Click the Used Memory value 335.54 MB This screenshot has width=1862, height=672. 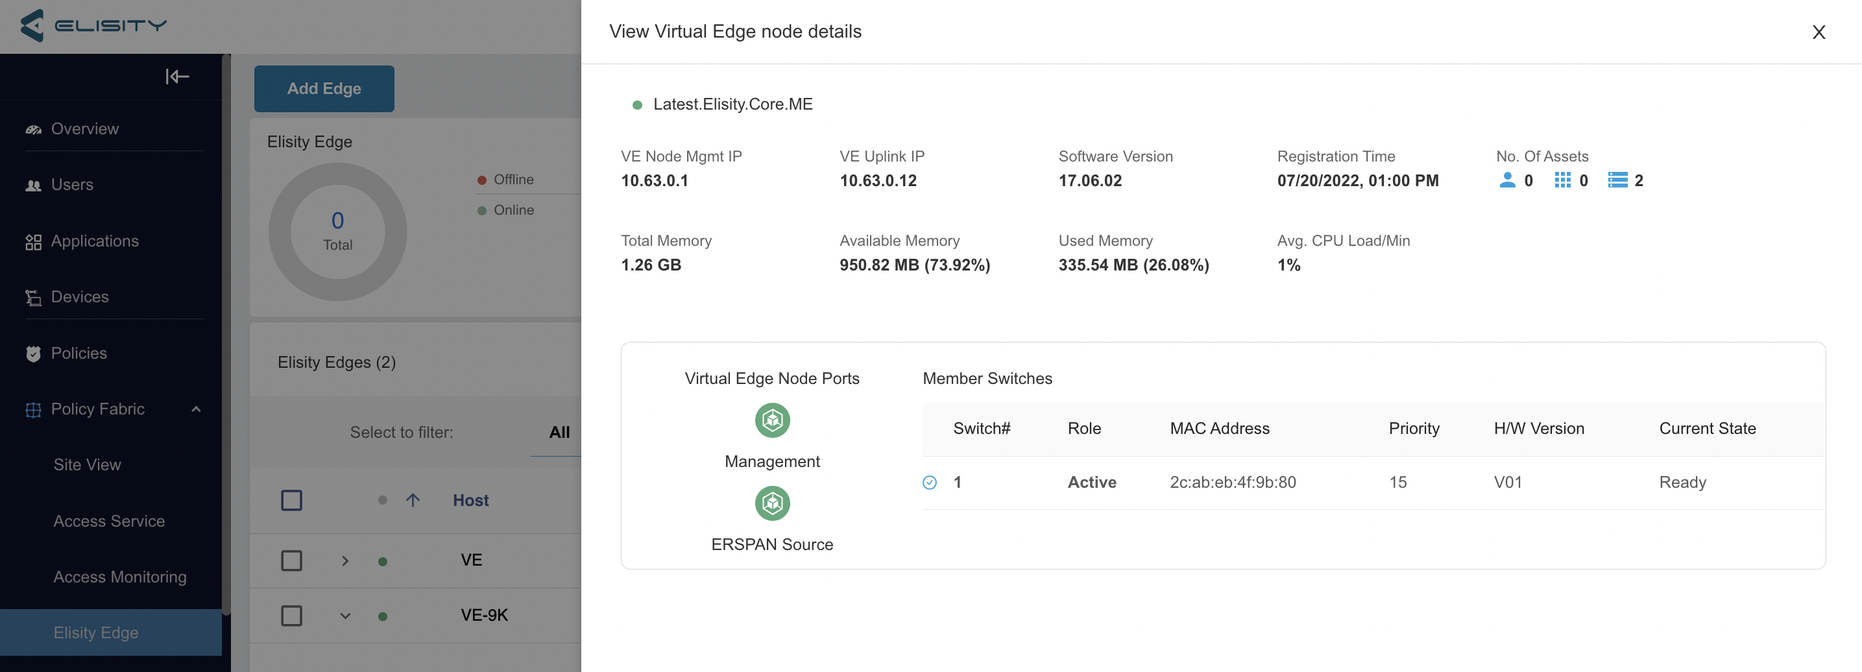pos(1133,265)
